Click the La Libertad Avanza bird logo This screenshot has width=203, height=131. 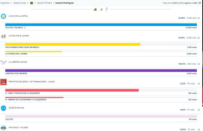[x=3, y=62]
